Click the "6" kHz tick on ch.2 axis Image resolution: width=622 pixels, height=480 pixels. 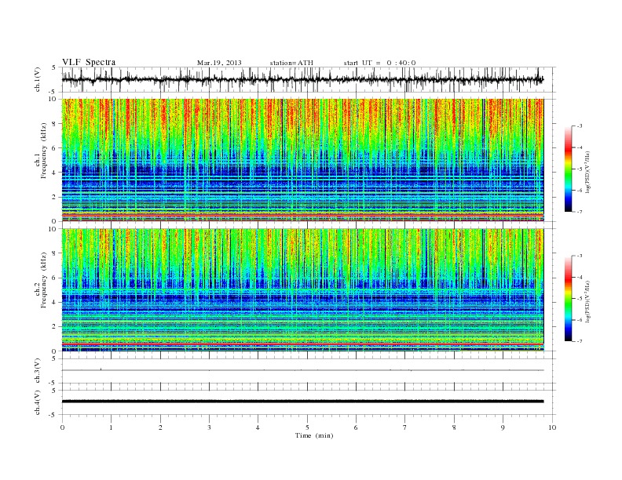55,278
